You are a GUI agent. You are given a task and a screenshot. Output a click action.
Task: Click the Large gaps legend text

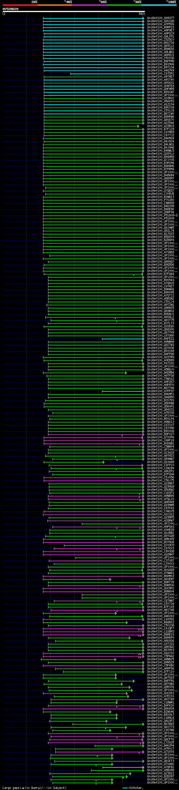click(34, 788)
